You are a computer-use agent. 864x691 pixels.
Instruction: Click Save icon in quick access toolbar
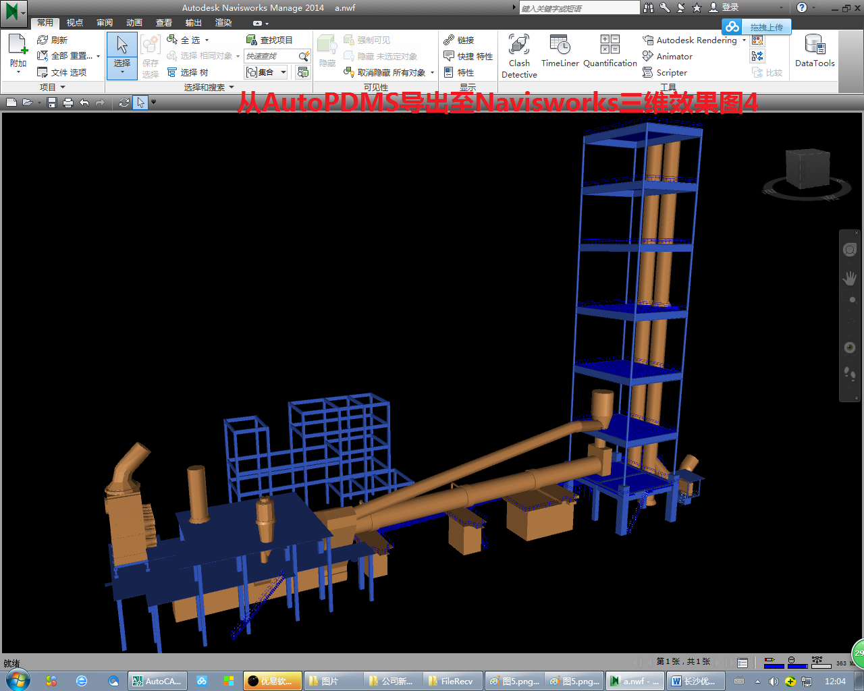click(52, 103)
